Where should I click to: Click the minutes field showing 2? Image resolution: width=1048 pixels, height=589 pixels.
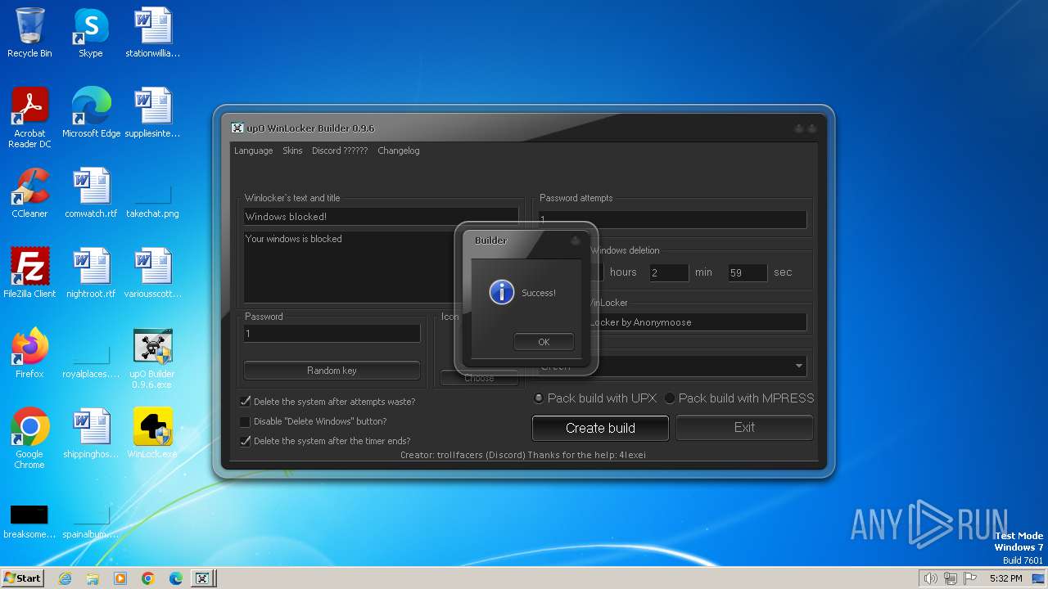(x=669, y=272)
